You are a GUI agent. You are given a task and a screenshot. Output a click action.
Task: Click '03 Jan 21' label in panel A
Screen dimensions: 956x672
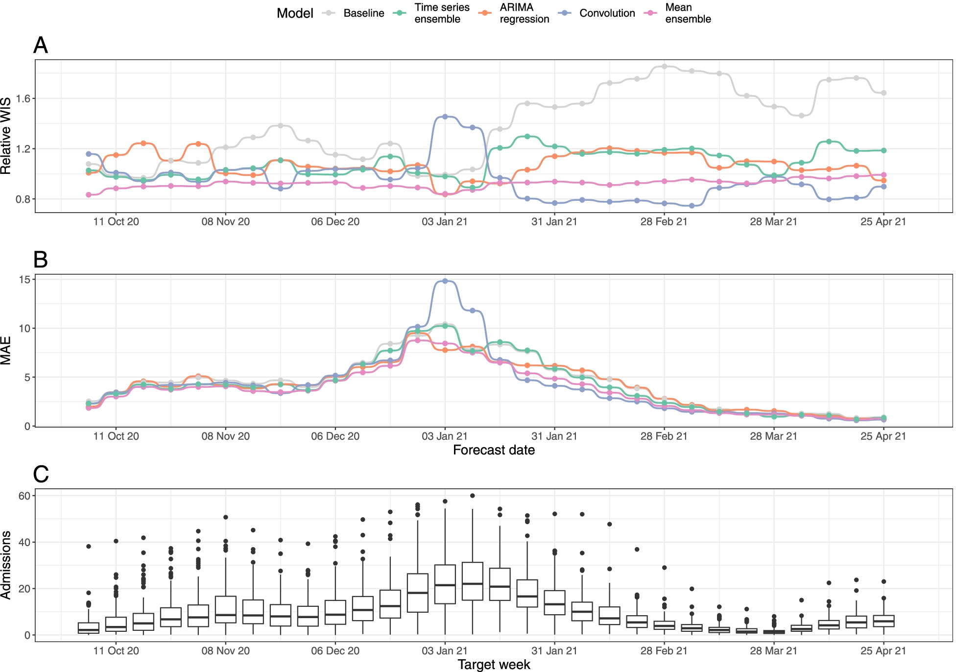click(445, 222)
